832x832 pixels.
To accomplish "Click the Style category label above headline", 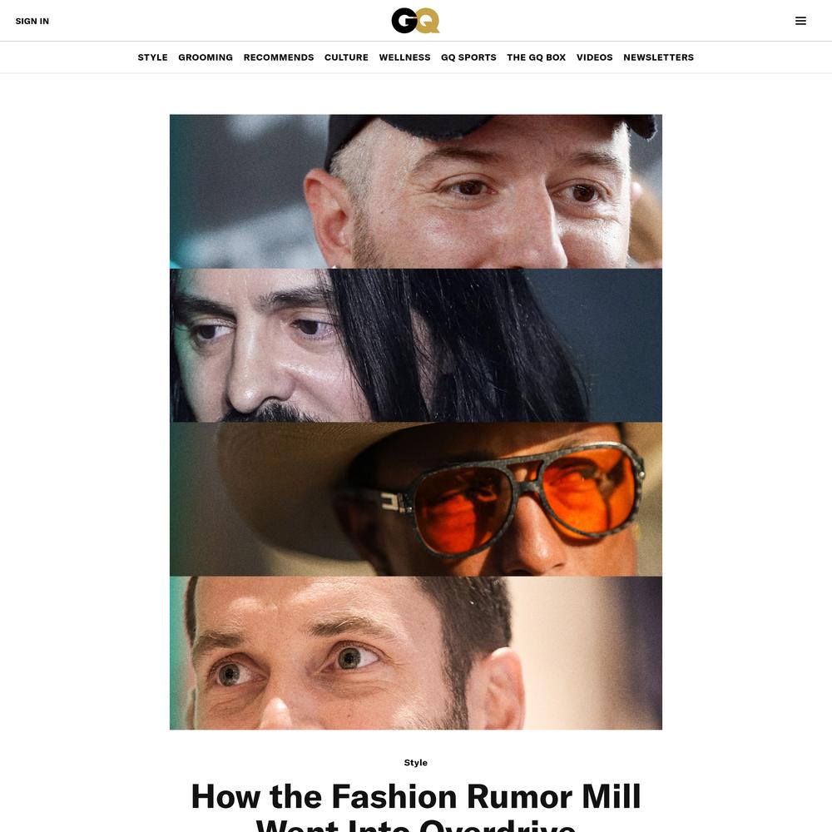I will [415, 762].
